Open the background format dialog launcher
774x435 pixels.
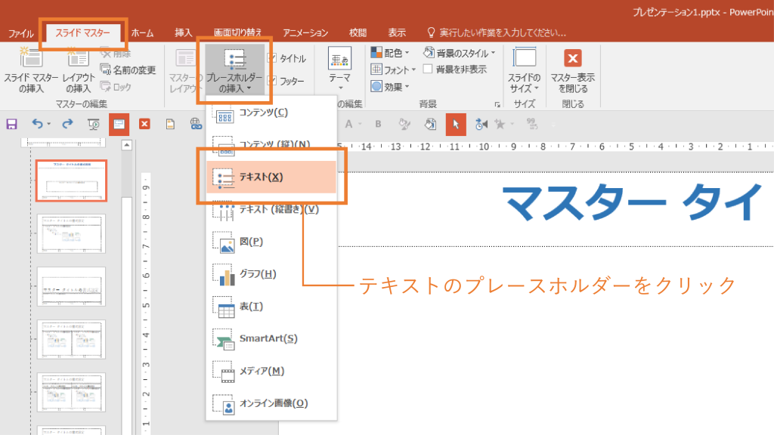coord(497,104)
